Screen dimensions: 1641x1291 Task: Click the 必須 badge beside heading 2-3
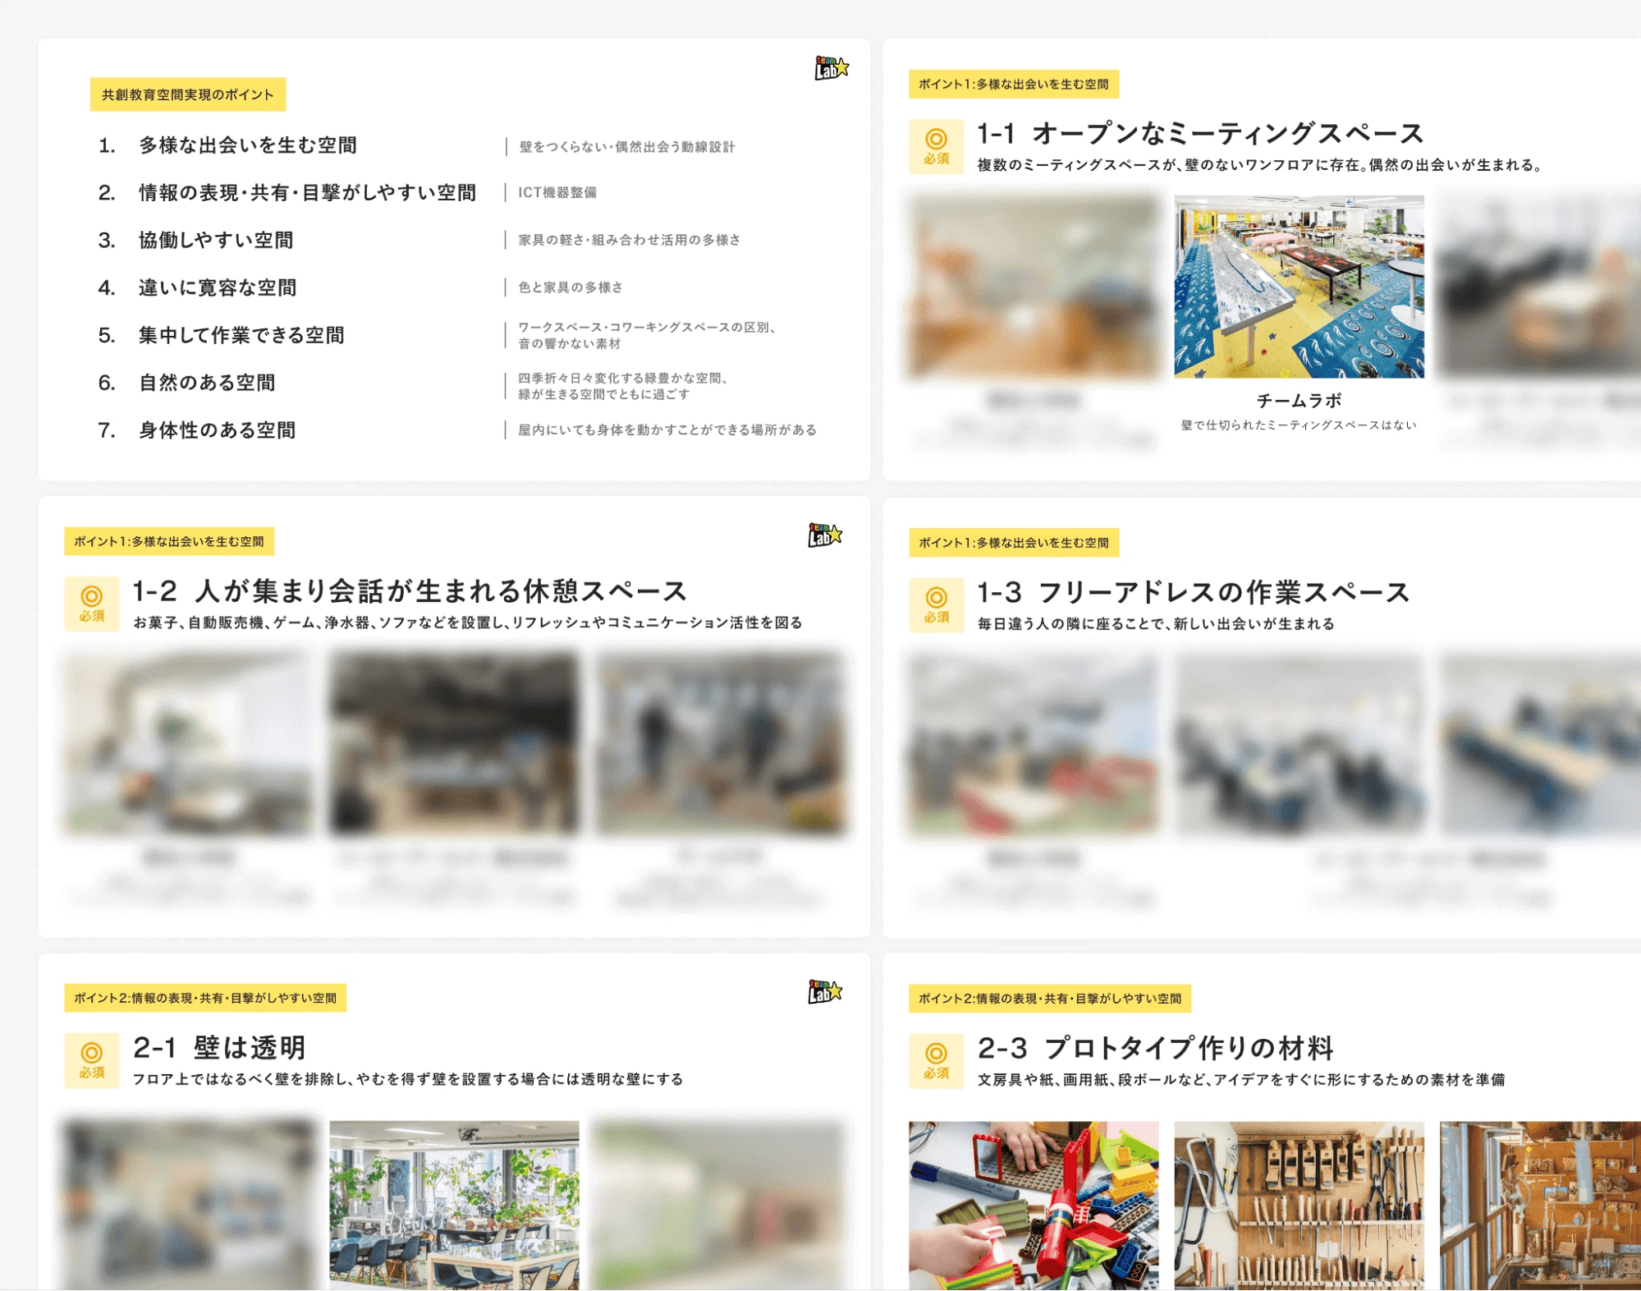coord(936,1061)
